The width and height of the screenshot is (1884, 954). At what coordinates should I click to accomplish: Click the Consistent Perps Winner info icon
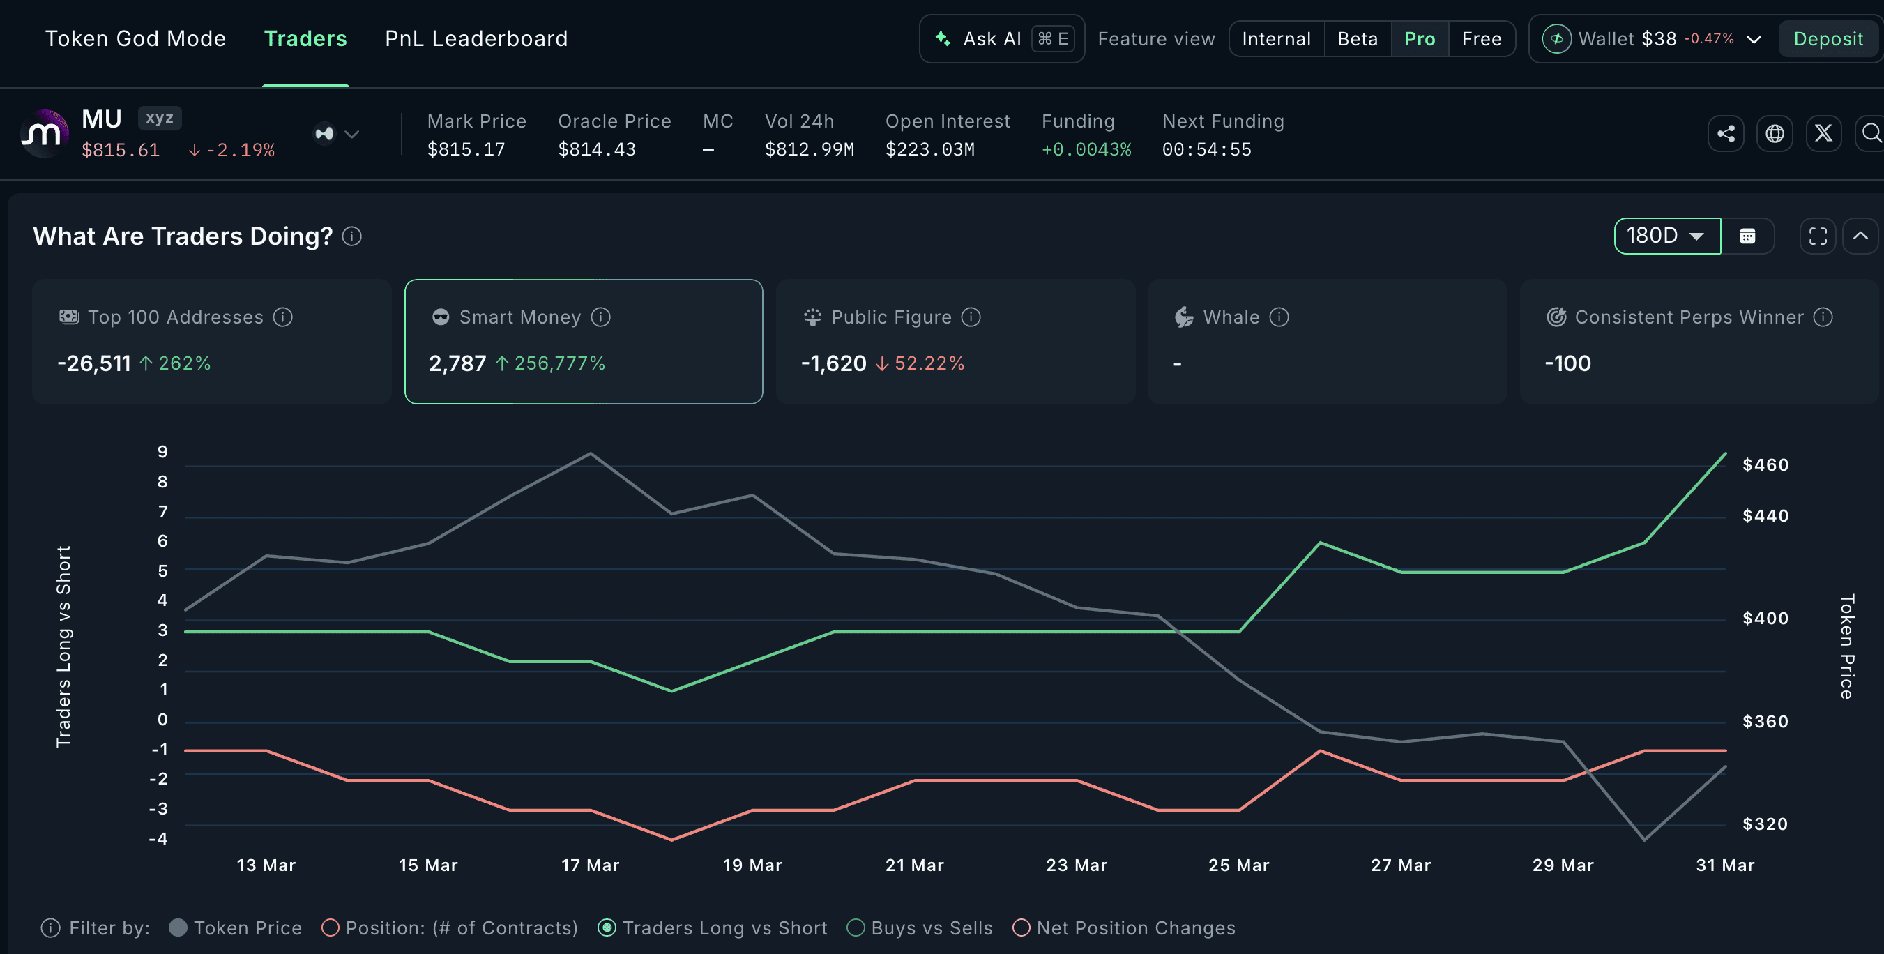click(x=1823, y=317)
